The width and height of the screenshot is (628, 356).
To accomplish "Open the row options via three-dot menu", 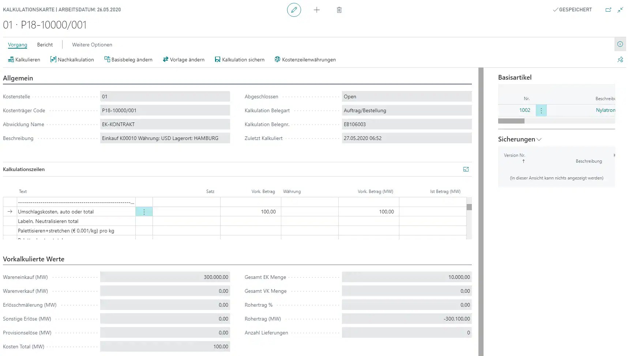I will [x=144, y=212].
